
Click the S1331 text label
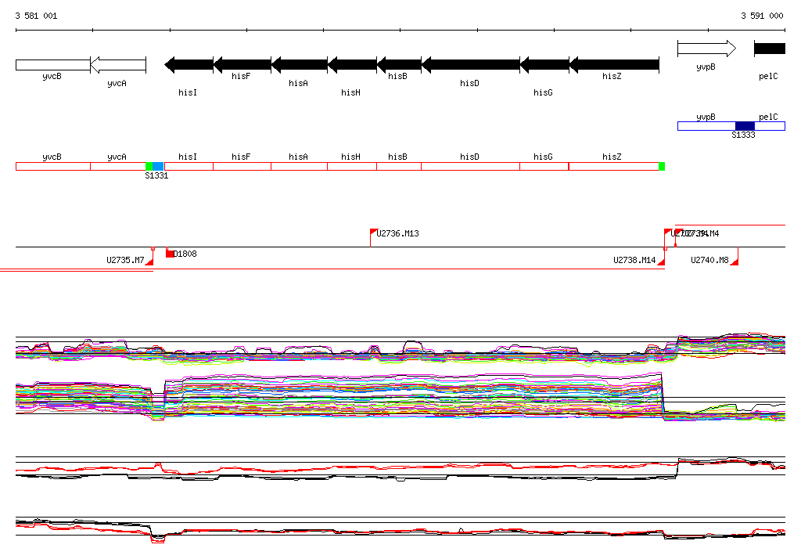pyautogui.click(x=156, y=175)
